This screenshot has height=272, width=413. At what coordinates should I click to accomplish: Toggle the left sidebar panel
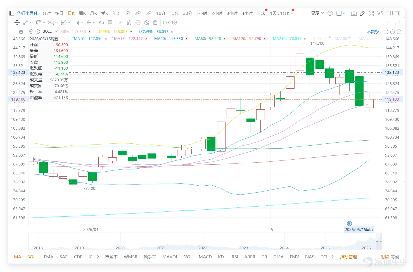click(12, 13)
